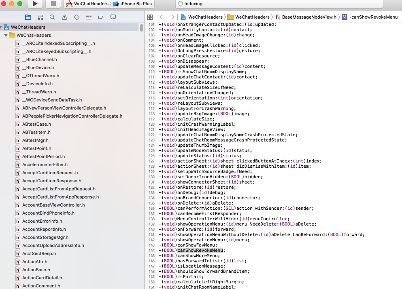402x289 pixels.
Task: Open the Breakpoint navigator tag icon
Action: 101,17
